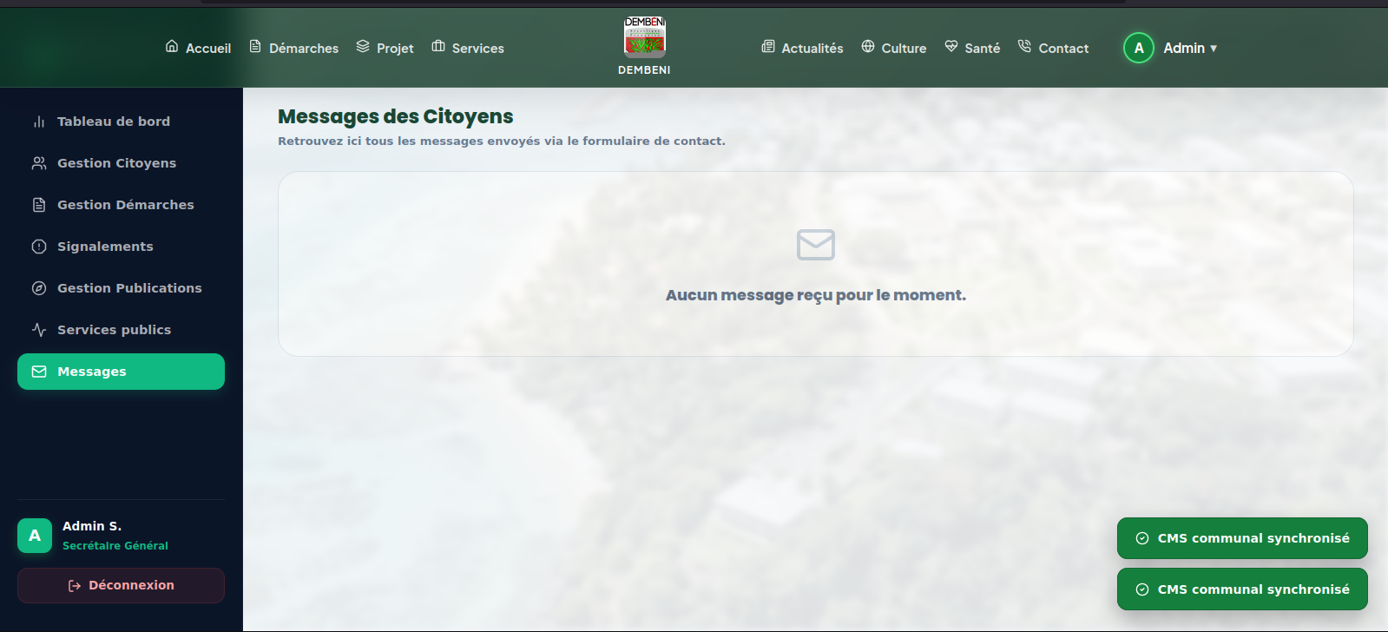
Task: Click the Projet layers icon
Action: pos(363,46)
